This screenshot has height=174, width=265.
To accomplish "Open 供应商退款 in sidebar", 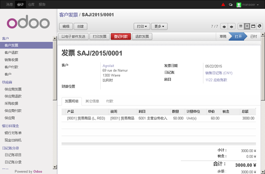I will pos(13,96).
